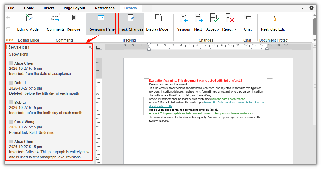This screenshot has width=321, height=169.
Task: Open the Reject dropdown arrow
Action: 235,30
